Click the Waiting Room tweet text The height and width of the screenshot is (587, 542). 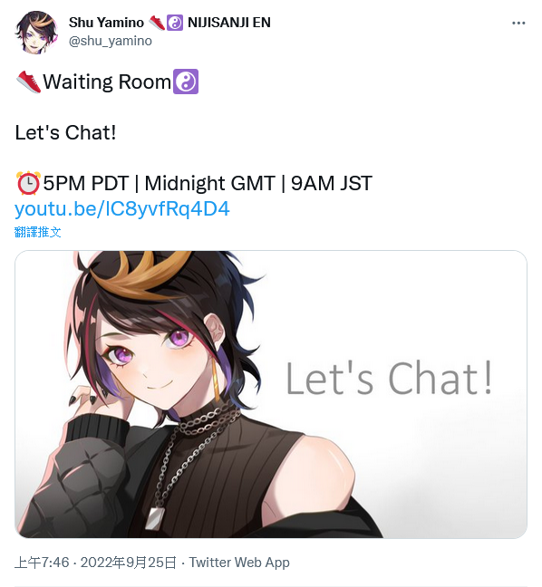tap(107, 82)
